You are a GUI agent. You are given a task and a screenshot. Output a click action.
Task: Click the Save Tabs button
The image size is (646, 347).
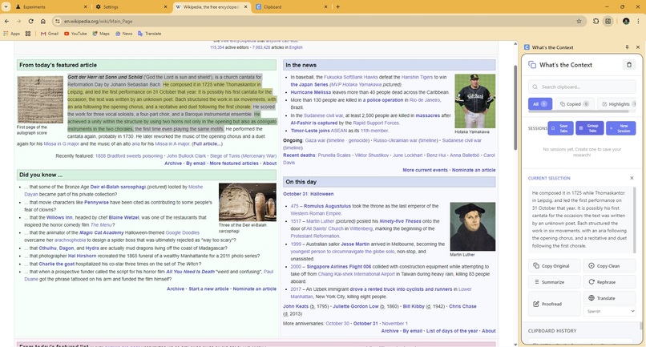[x=560, y=128]
